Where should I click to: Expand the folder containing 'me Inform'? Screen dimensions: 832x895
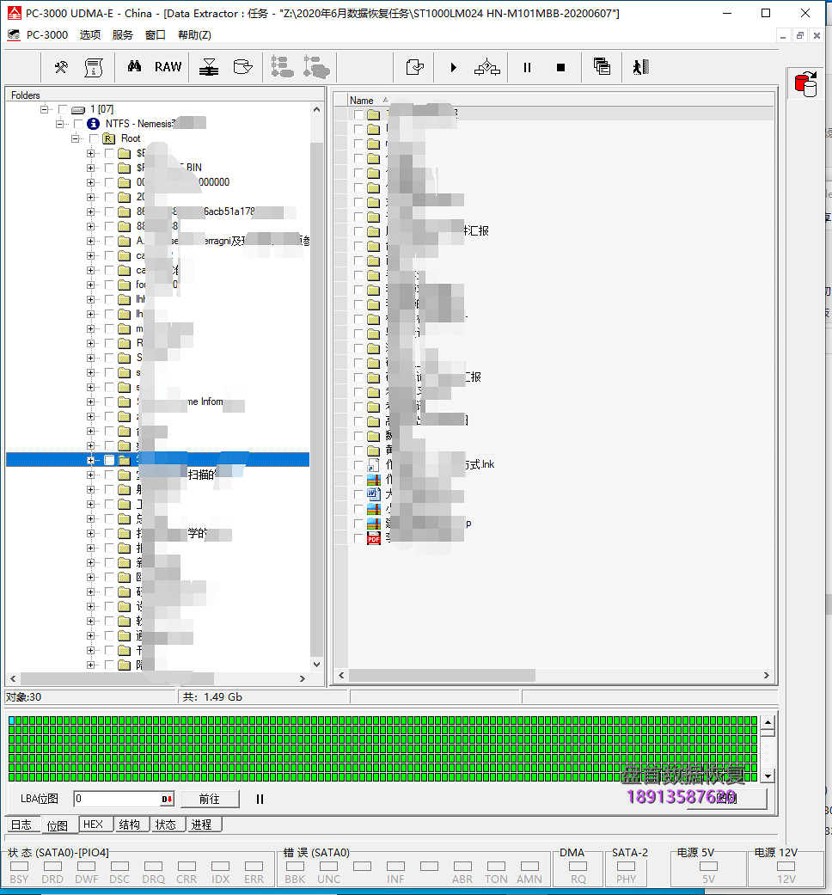coord(90,402)
